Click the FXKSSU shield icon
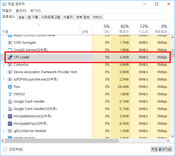The image size is (175, 156). [10, 94]
